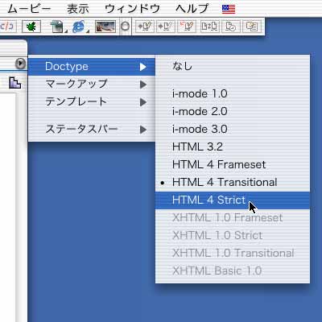Viewport: 322px width, 322px height.
Task: Click the document page toolbar icon
Action: point(56,27)
